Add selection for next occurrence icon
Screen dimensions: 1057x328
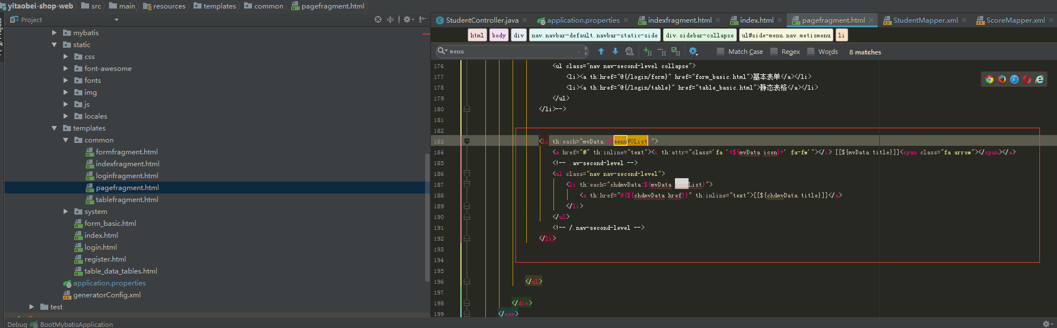[647, 52]
